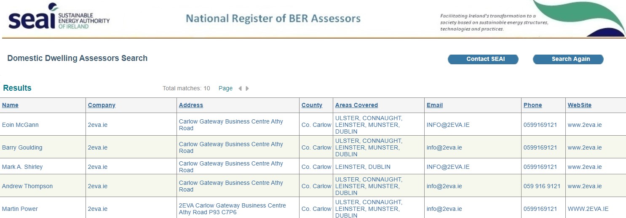
Task: Sort results by WebSite column
Action: coord(580,105)
